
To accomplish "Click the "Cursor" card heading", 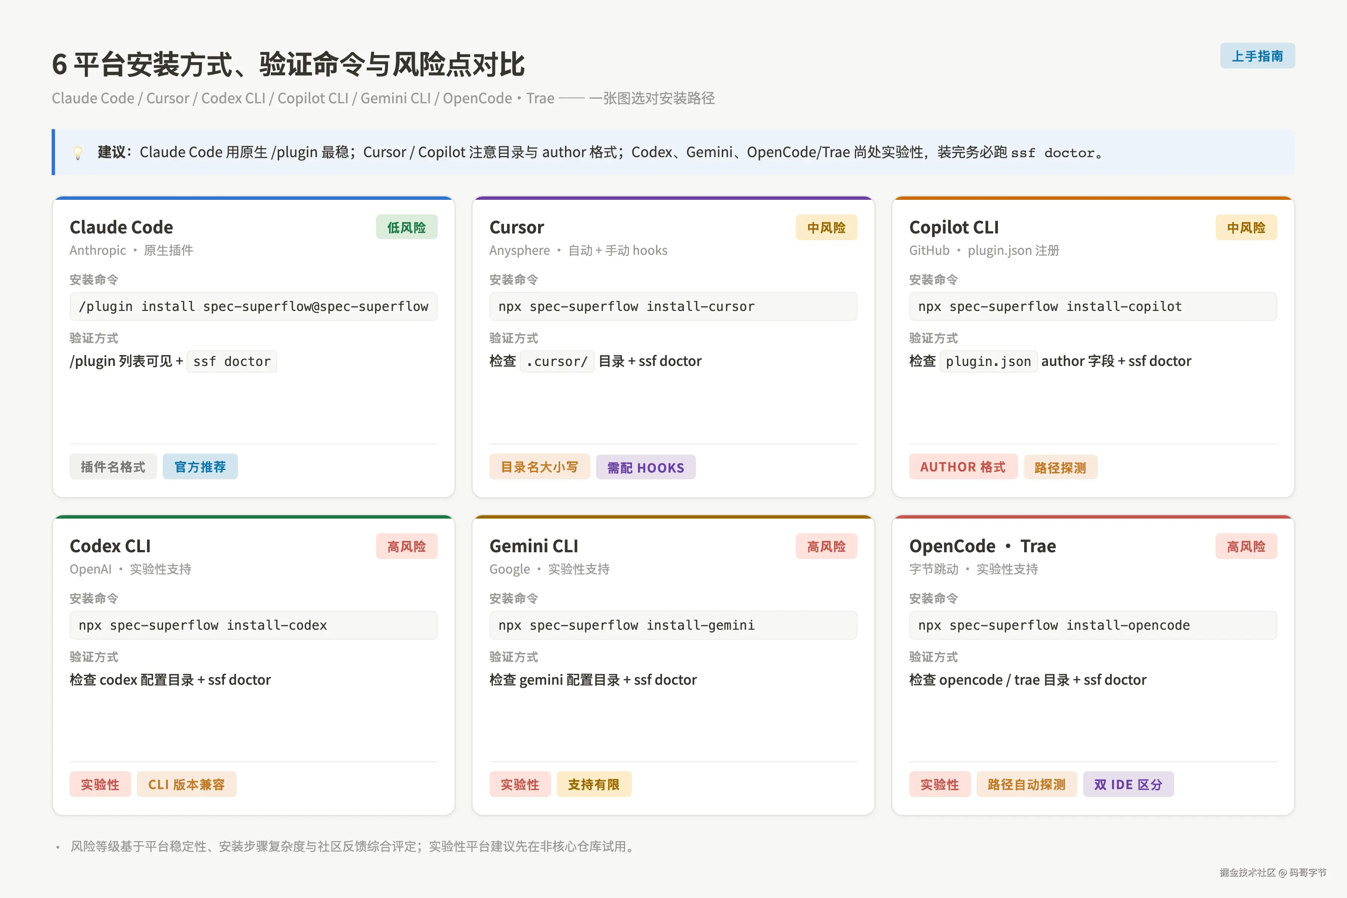I will click(x=517, y=227).
